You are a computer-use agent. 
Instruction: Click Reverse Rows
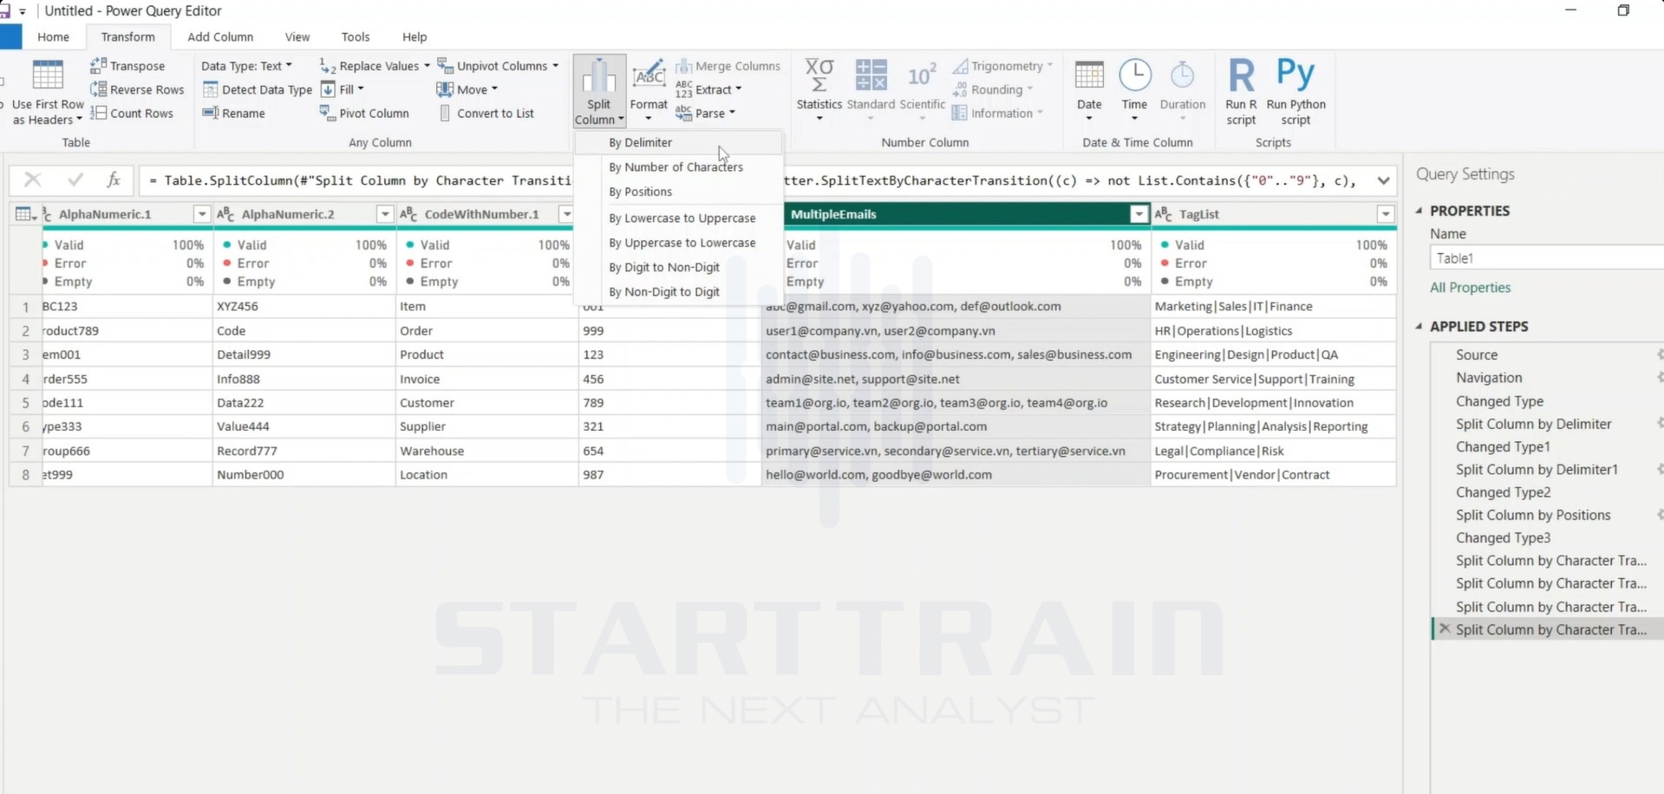pos(137,89)
